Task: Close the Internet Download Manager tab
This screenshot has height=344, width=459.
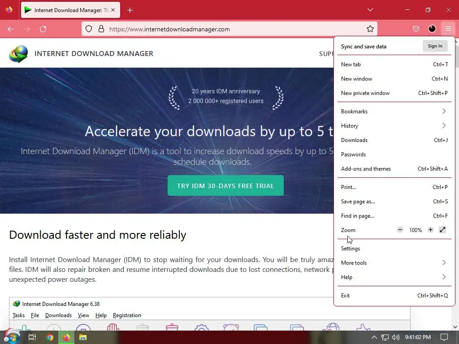Action: (113, 10)
